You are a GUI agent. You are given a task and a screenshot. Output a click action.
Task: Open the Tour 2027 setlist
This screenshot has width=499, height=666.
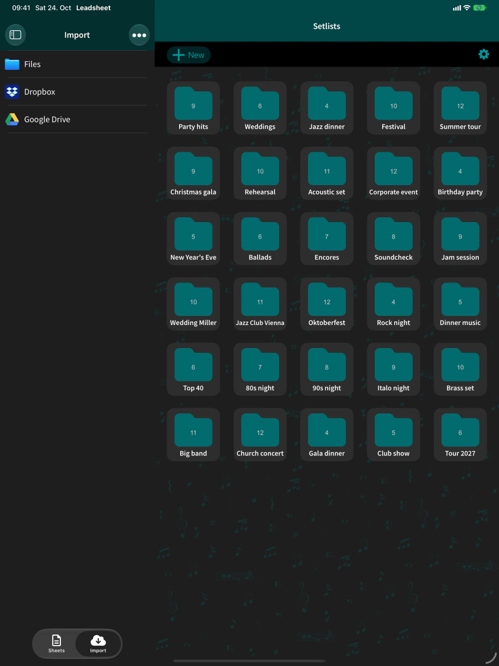460,435
